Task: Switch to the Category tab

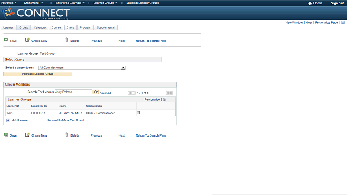Action: (x=40, y=28)
